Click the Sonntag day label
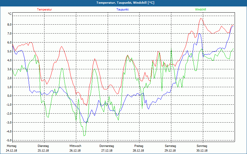Image resolution: width=247 pixels, height=154 pixels. click(x=202, y=146)
